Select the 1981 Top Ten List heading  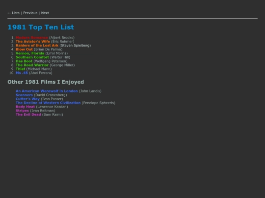tap(41, 27)
